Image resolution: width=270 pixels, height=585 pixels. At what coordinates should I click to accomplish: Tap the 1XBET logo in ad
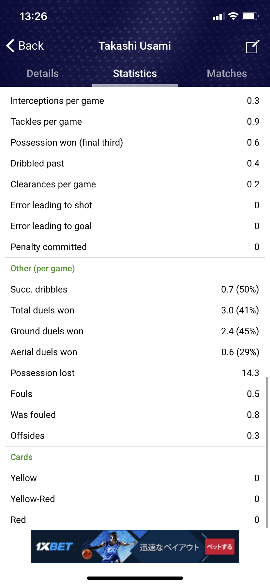click(54, 546)
